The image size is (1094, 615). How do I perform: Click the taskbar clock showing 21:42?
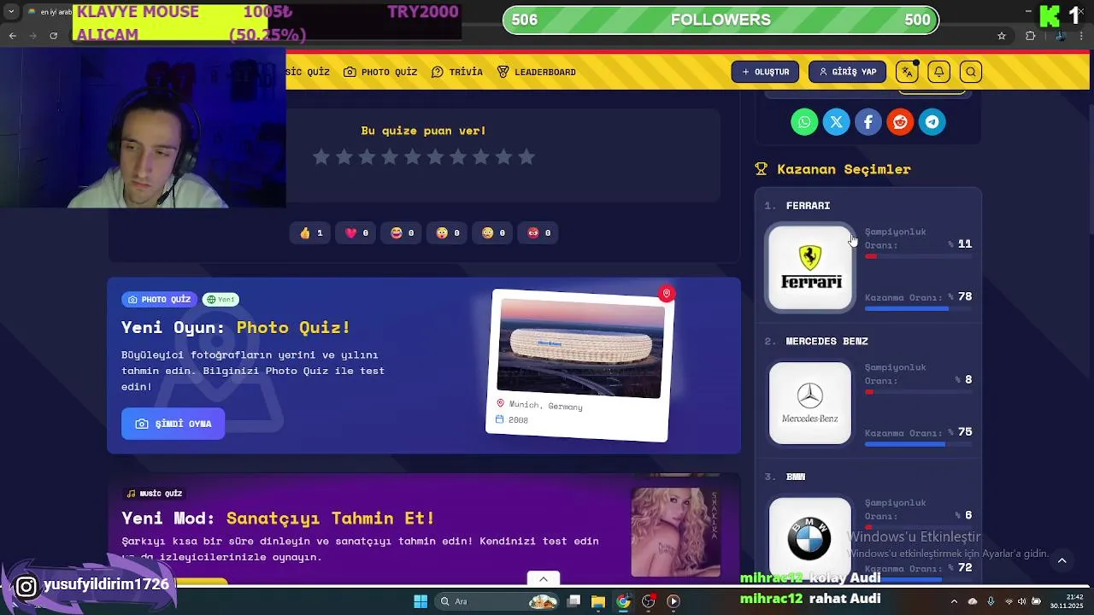pyautogui.click(x=1067, y=601)
